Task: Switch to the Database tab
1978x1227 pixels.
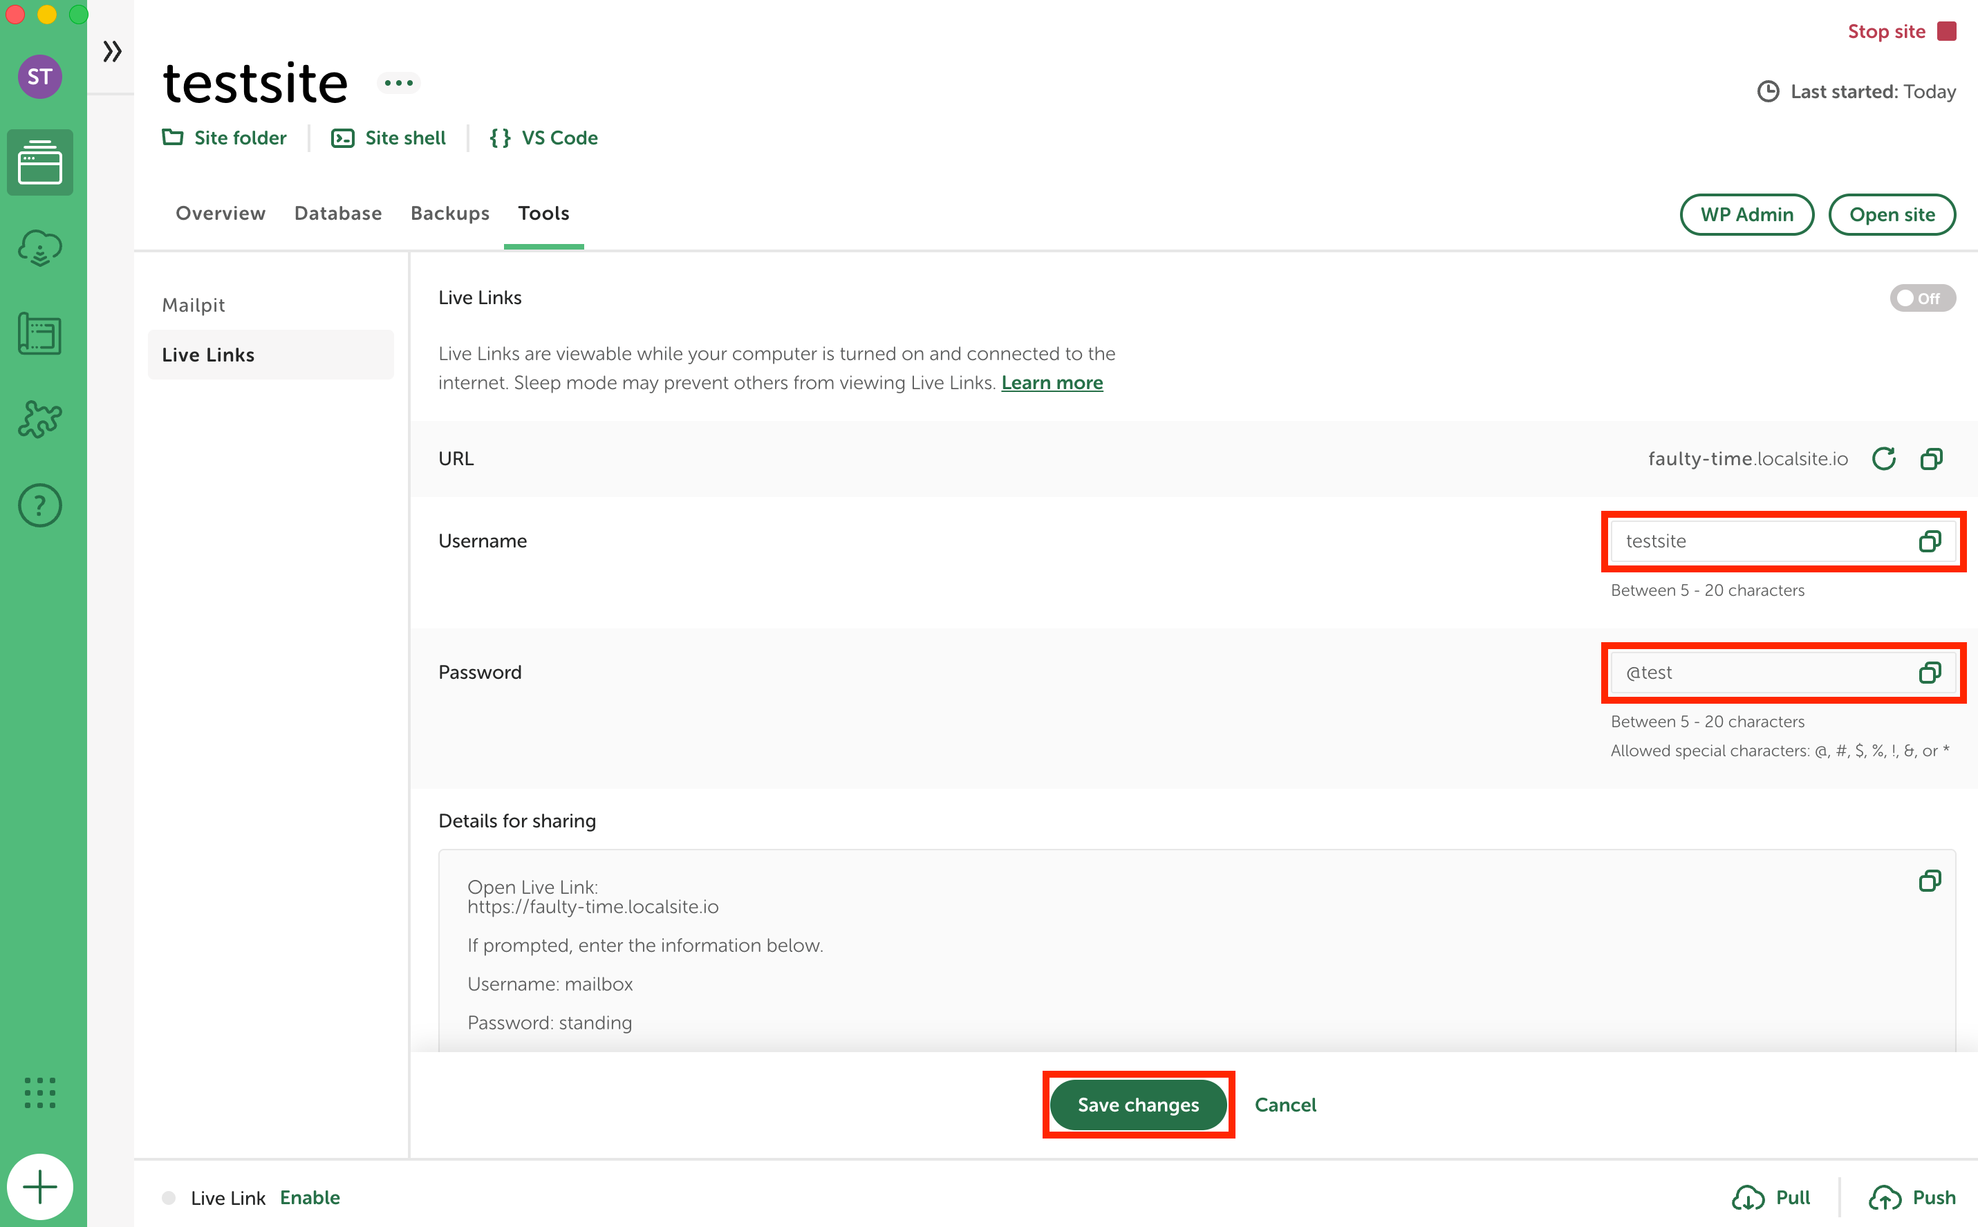Action: (337, 214)
